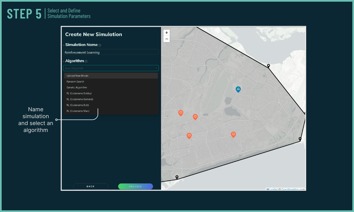Click the Simulation Name input field
The image size is (354, 212).
tap(111, 52)
